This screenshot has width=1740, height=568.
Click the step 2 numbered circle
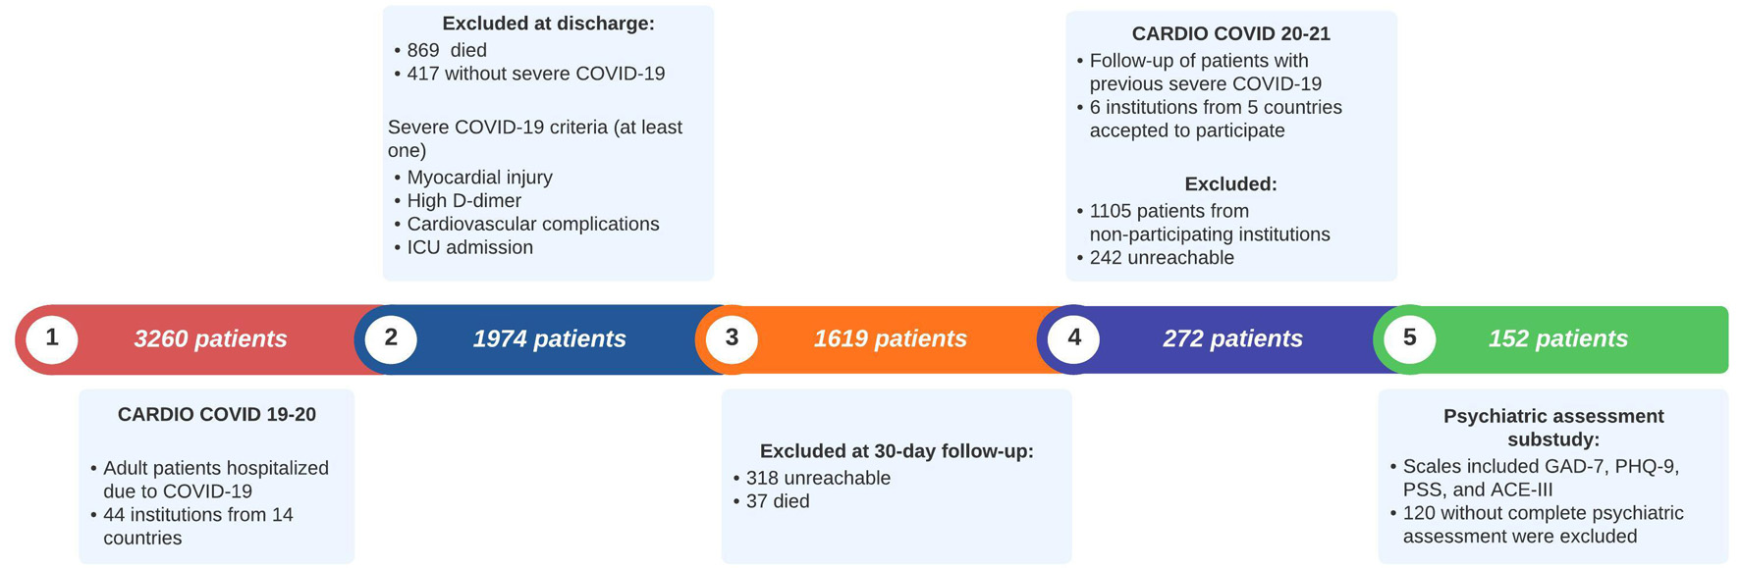click(x=391, y=338)
